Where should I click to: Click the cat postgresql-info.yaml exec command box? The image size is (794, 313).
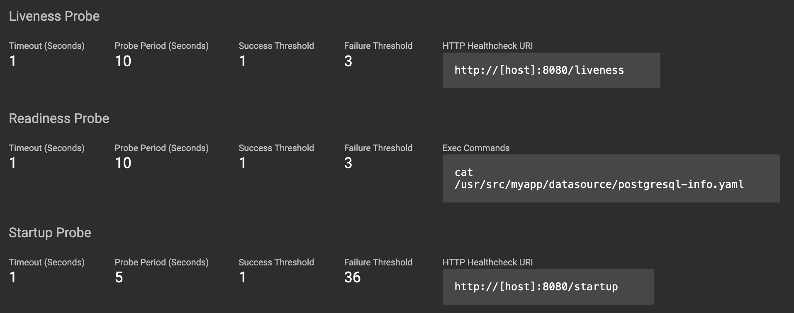[x=599, y=178]
